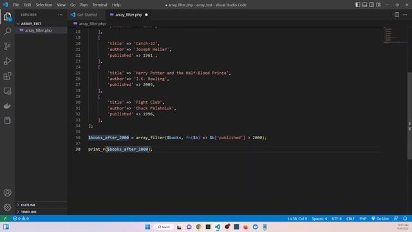This screenshot has height=232, width=412.
Task: Toggle the bottom panel visibility
Action: pyautogui.click(x=365, y=5)
